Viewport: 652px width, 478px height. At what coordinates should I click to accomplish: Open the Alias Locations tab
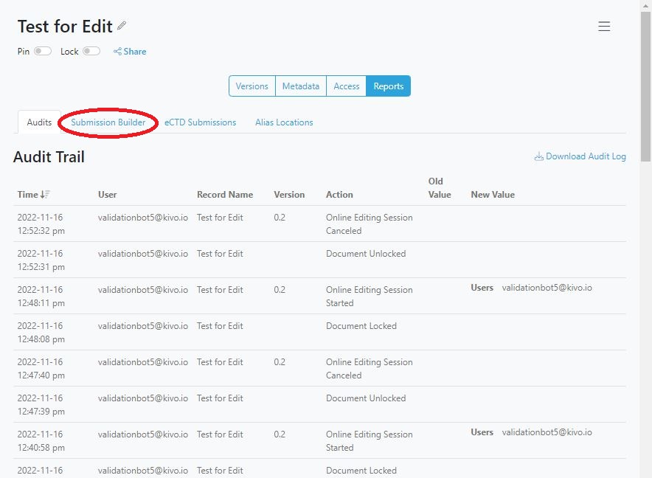click(283, 122)
